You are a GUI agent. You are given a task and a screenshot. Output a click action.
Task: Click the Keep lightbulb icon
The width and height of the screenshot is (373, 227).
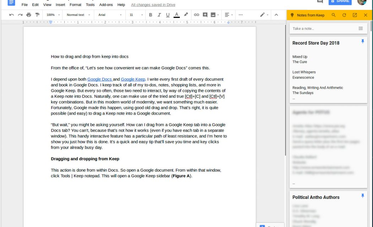(x=292, y=15)
